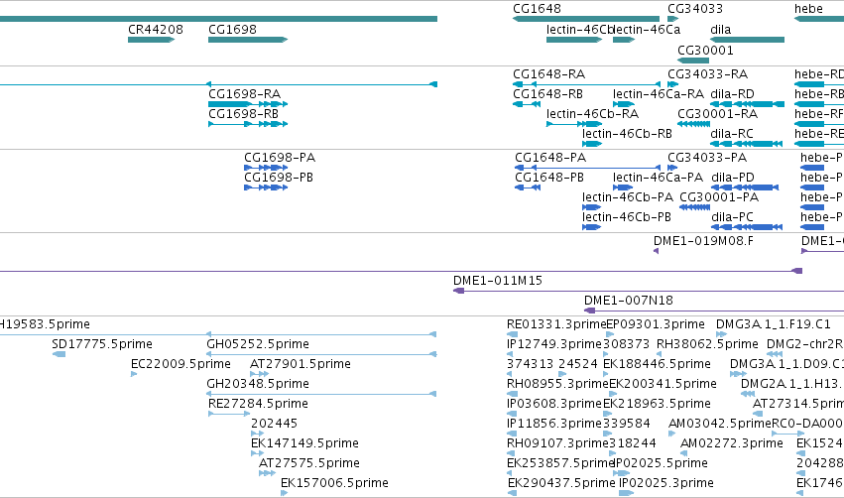
Task: Open the lectin-46Cb-RA transcript feature
Action: [574, 124]
